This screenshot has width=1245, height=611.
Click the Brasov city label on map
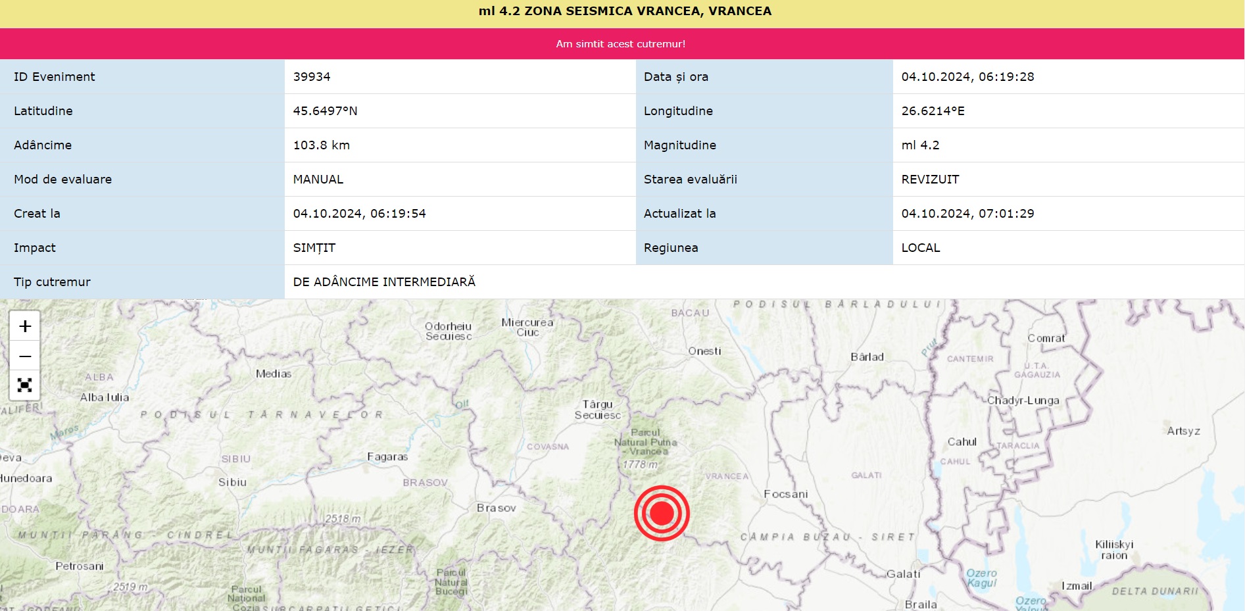pos(496,508)
